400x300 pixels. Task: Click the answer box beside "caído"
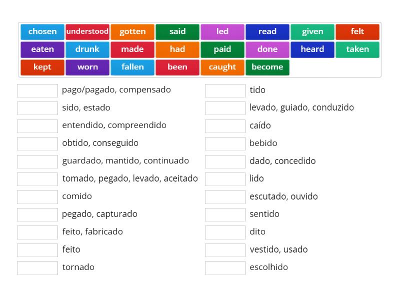tap(225, 126)
